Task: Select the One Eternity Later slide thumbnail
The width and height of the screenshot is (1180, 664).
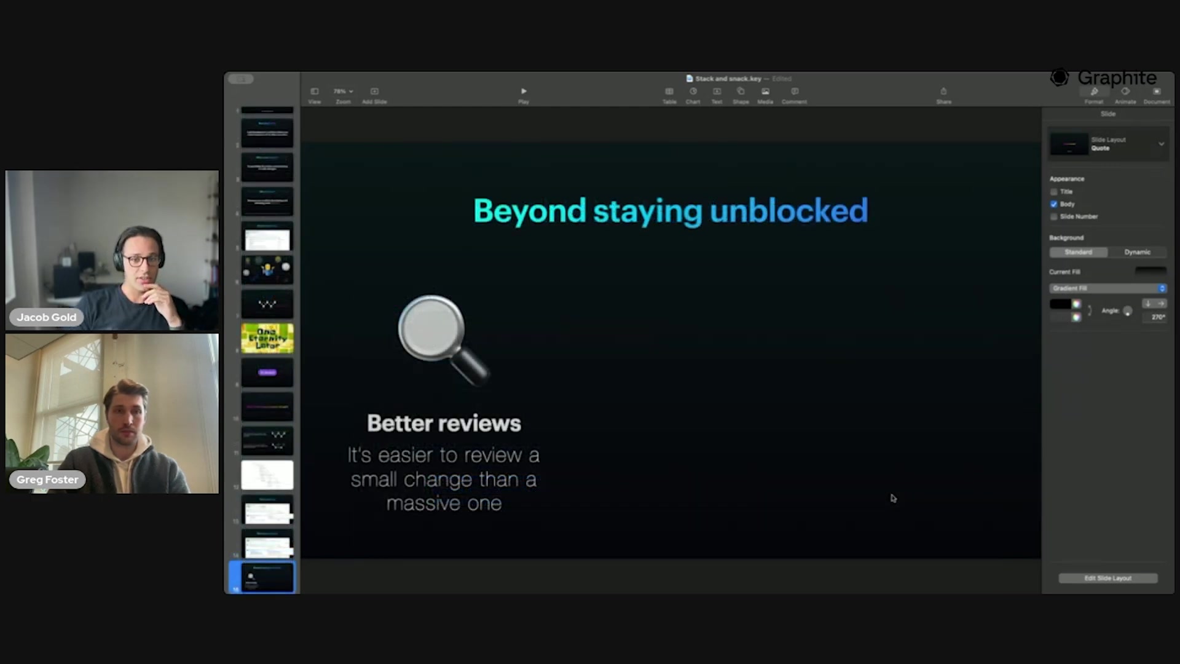Action: [267, 338]
